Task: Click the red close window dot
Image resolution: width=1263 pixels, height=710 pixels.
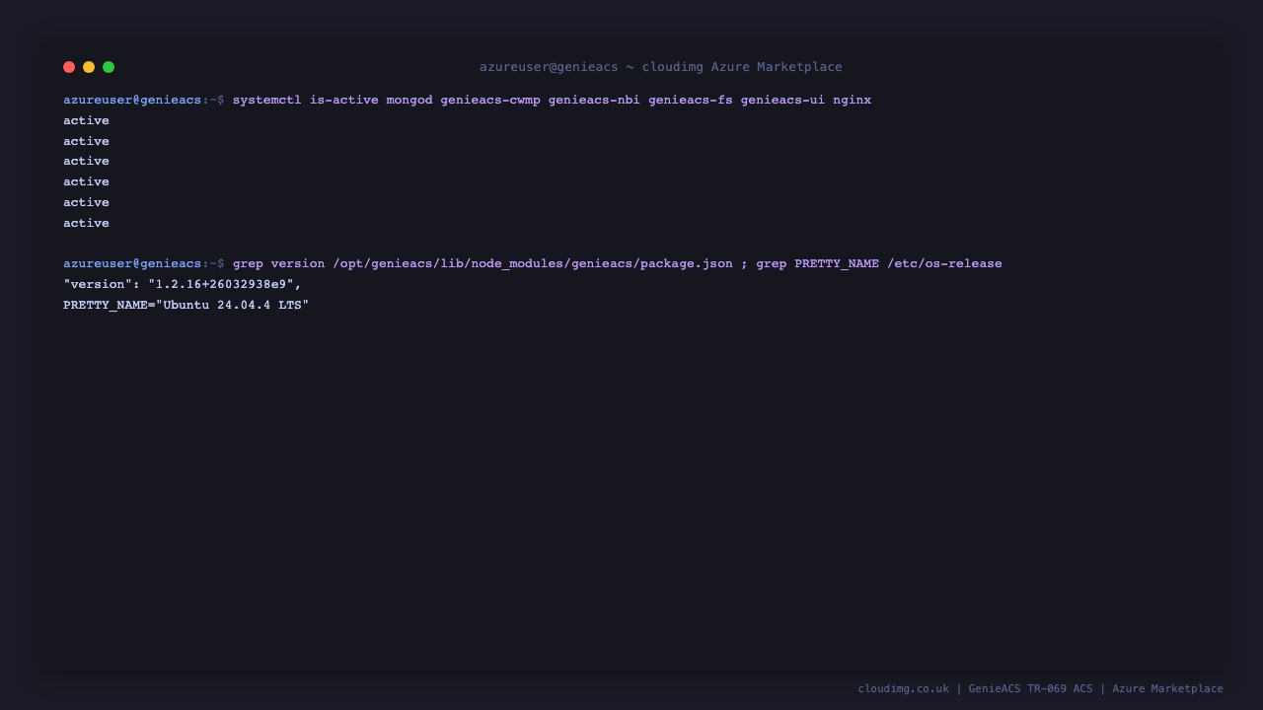Action: tap(69, 67)
